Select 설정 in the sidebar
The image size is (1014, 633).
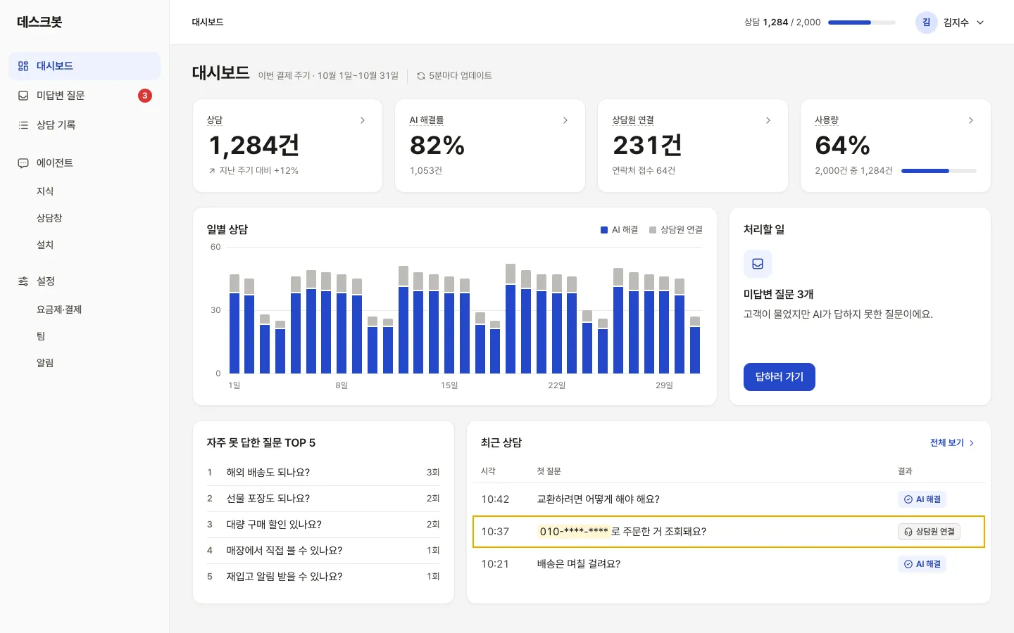(x=84, y=281)
